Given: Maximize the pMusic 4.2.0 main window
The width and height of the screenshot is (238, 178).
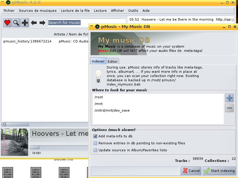Looking at the screenshot, I should point(227,2).
